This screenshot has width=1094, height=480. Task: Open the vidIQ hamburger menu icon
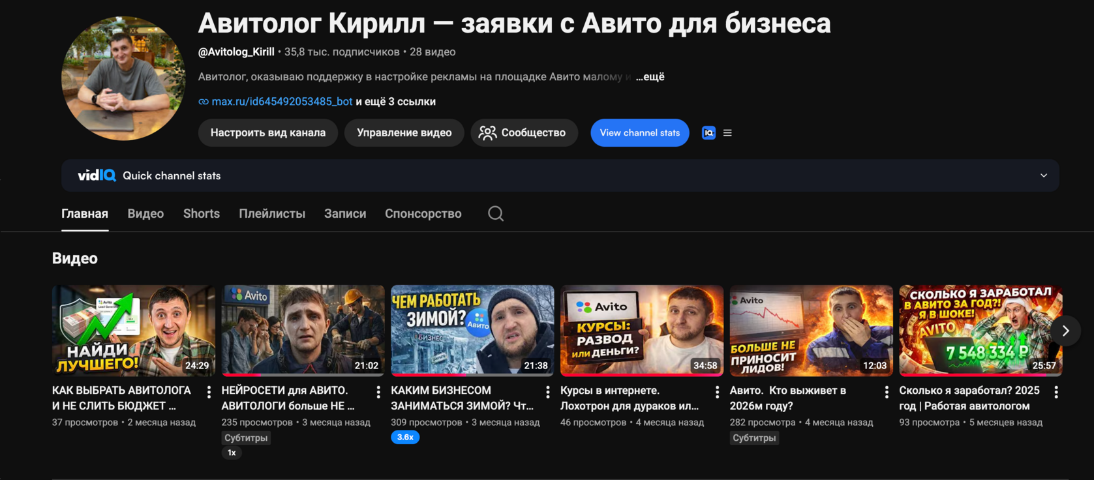[727, 133]
